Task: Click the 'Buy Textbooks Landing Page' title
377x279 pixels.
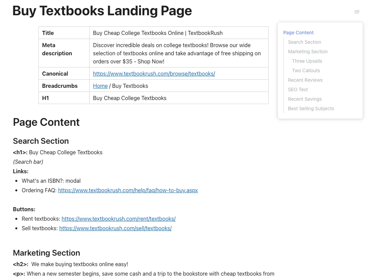Action: [x=102, y=11]
